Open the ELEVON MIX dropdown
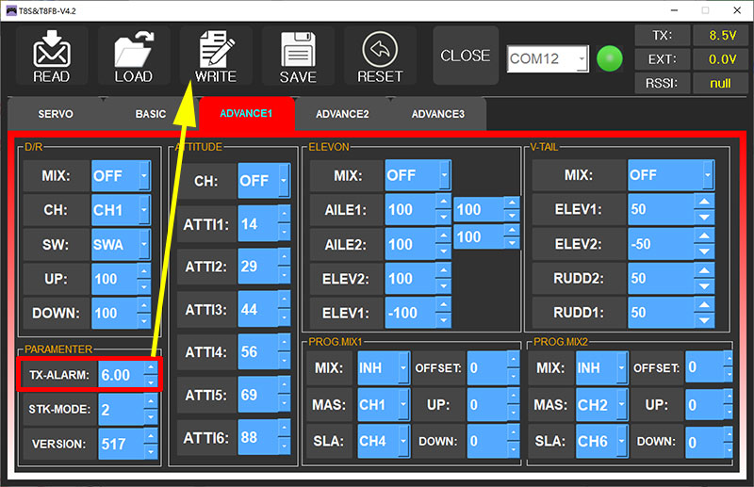The image size is (754, 487). 444,175
